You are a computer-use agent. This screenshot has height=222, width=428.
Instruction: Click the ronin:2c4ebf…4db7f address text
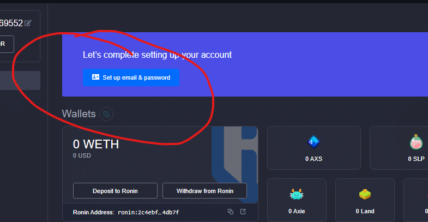[x=148, y=212]
